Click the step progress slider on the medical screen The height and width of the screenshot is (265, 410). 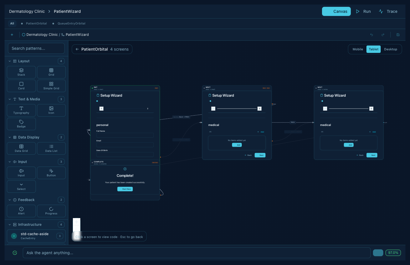[237, 108]
